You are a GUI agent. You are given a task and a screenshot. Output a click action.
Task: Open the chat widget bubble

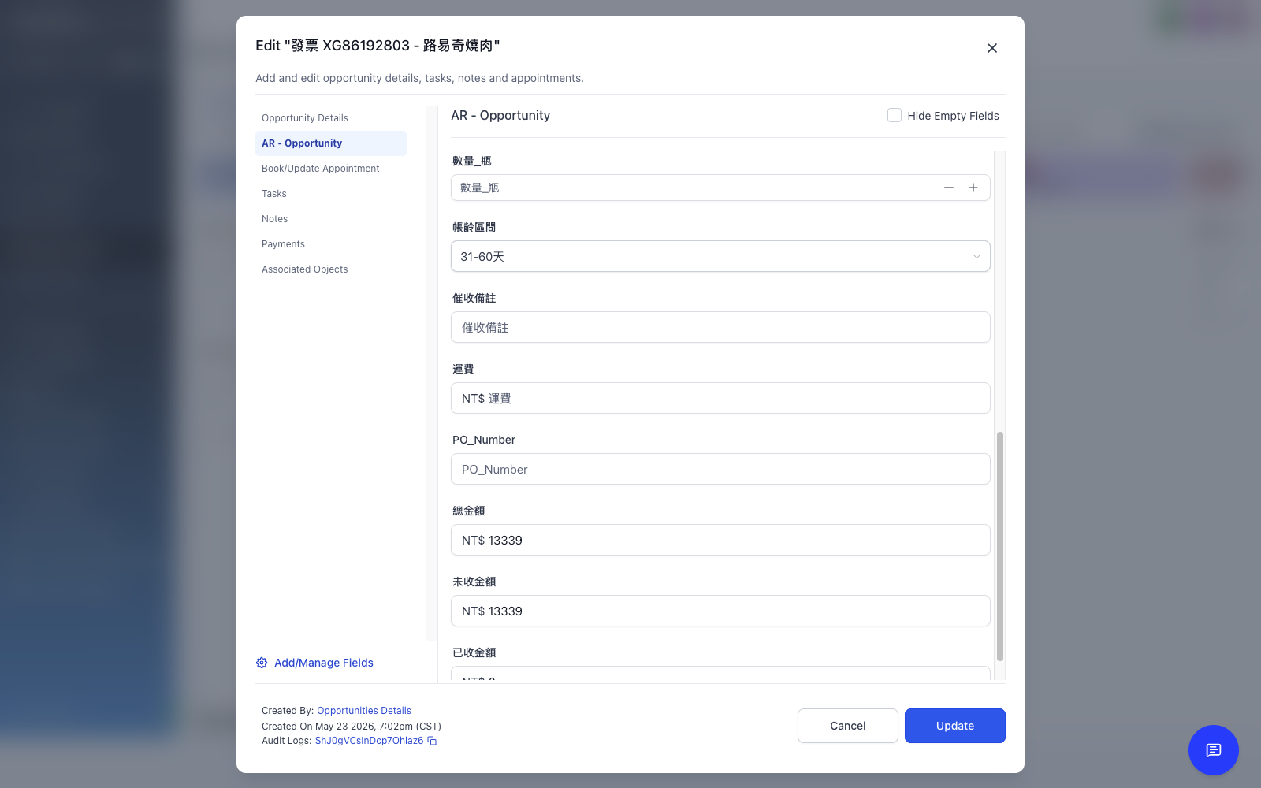(x=1214, y=750)
